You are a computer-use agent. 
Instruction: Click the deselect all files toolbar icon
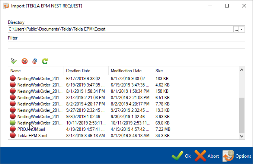pyautogui.click(x=25, y=61)
